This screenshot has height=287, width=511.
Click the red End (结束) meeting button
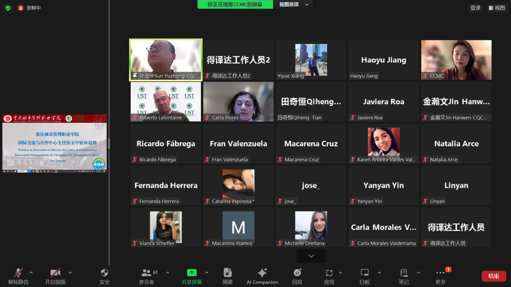[x=494, y=276]
